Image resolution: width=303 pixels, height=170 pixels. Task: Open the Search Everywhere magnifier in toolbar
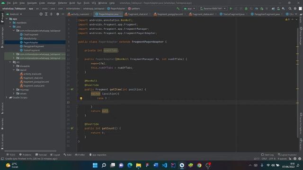pyautogui.click(x=290, y=8)
